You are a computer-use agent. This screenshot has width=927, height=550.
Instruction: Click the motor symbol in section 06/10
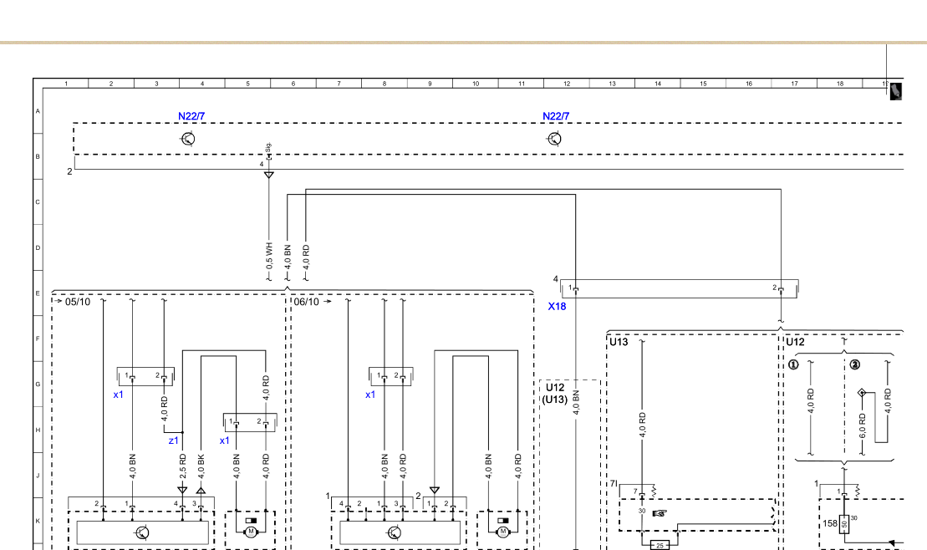(x=503, y=532)
